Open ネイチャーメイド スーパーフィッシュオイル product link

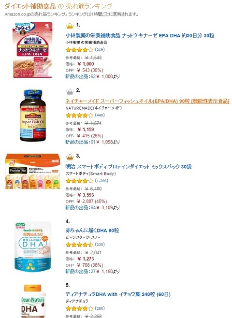tap(147, 101)
